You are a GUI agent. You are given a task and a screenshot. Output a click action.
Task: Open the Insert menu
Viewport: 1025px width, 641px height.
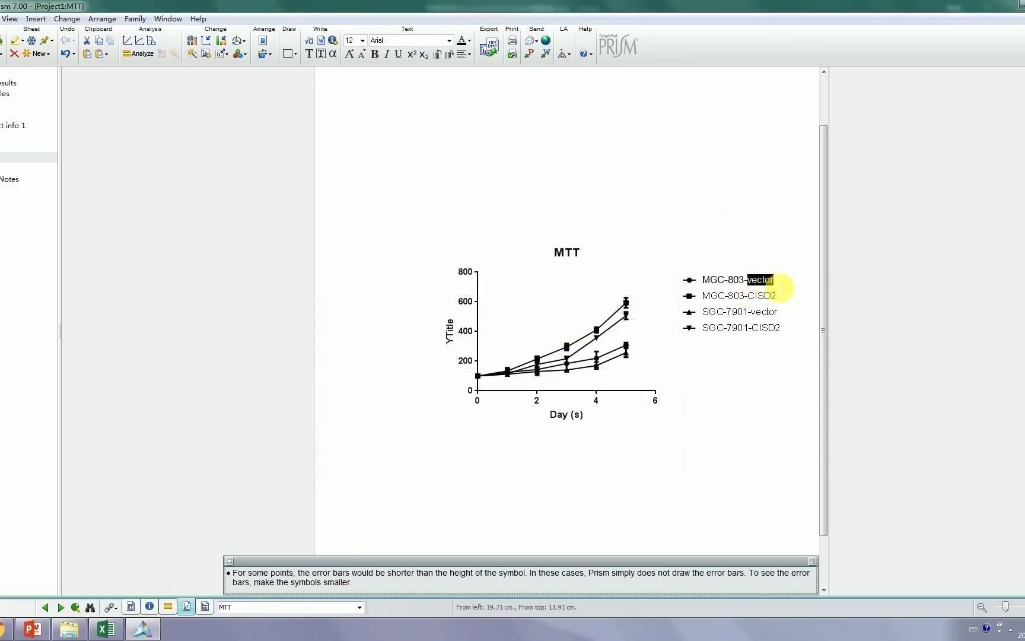[x=36, y=18]
